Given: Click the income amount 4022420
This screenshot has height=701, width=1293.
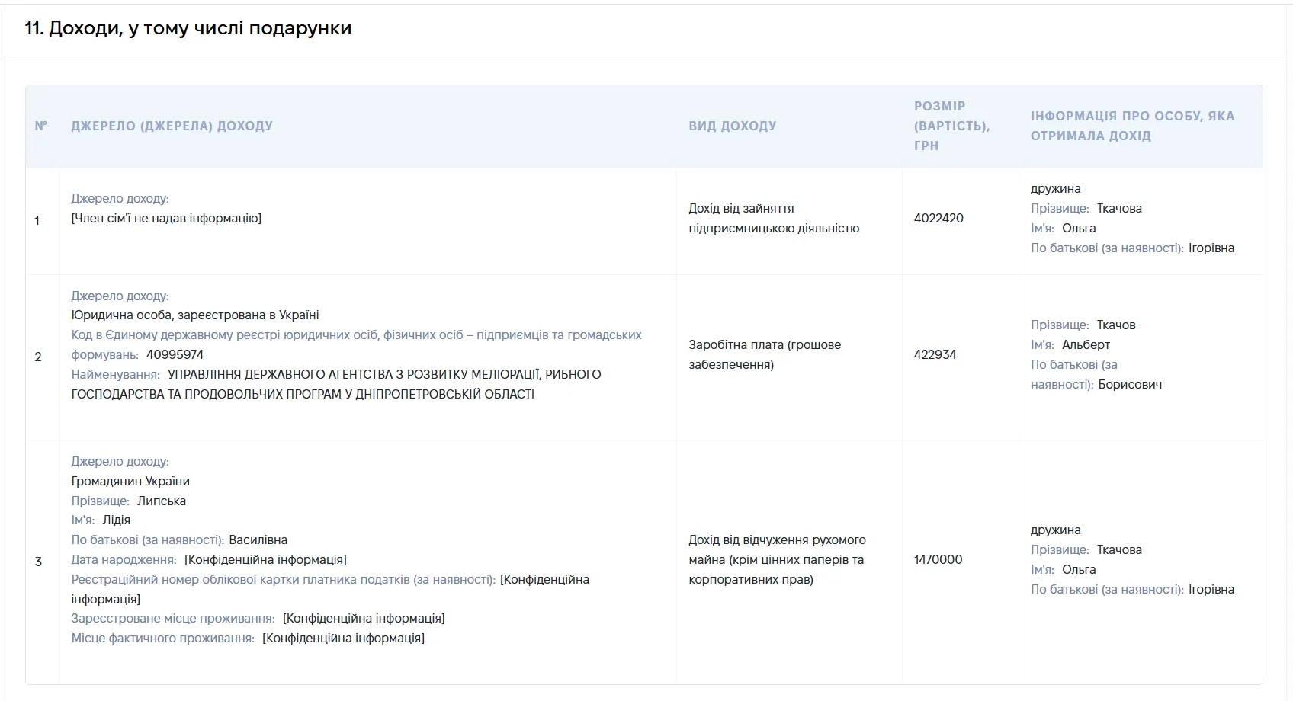Looking at the screenshot, I should (x=938, y=218).
